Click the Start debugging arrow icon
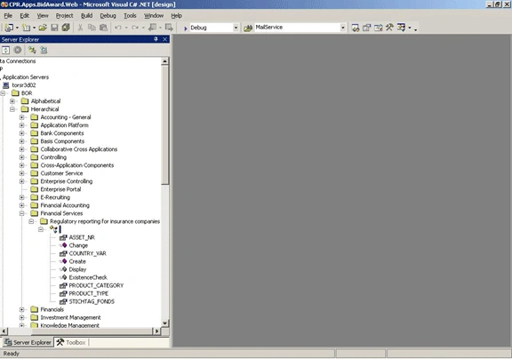The height and width of the screenshot is (359, 512). point(185,28)
